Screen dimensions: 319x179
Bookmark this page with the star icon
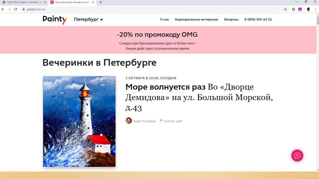pyautogui.click(x=285, y=9)
